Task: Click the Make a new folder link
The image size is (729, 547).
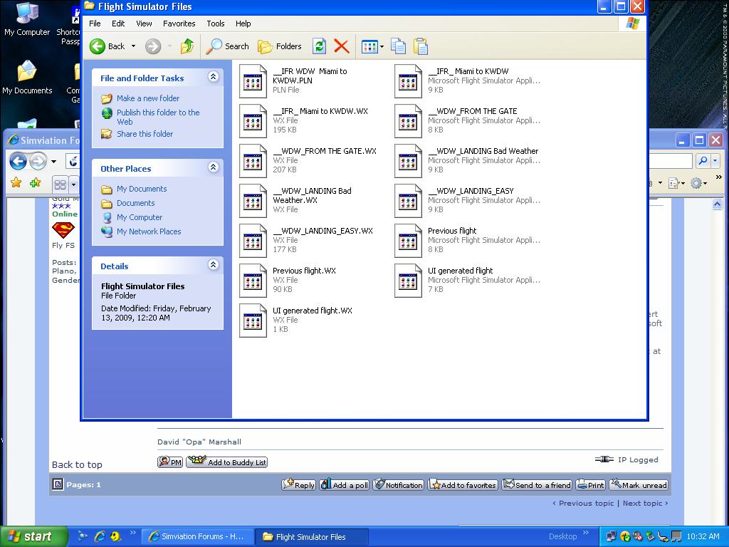Action: pos(148,98)
